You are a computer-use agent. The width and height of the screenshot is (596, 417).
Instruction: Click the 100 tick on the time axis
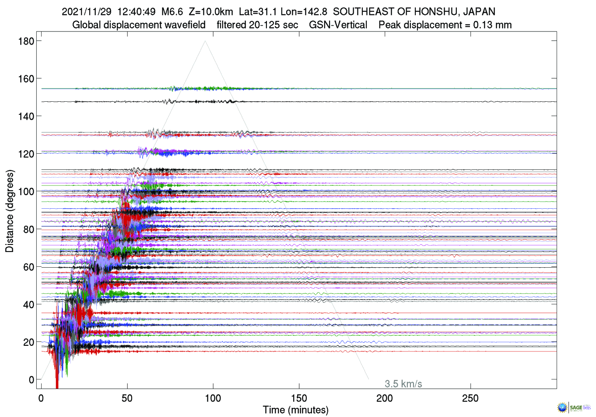pos(213,398)
